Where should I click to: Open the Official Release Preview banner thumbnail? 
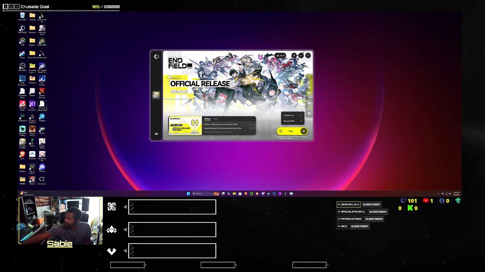(x=185, y=125)
